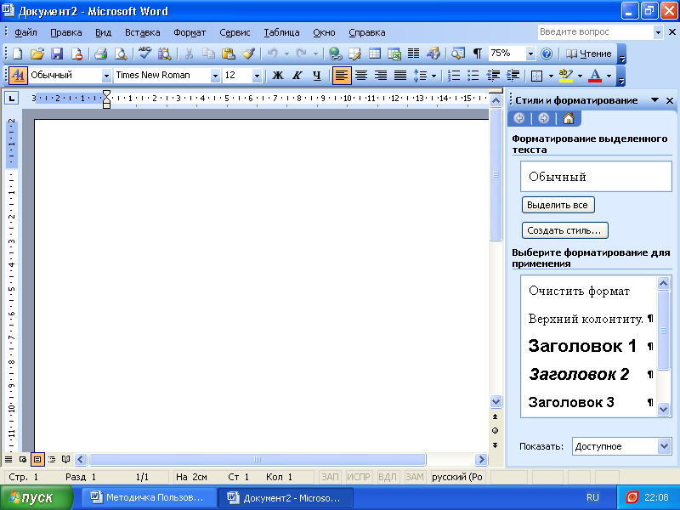Viewport: 680px width, 510px height.
Task: Insert table icon
Action: tap(374, 54)
